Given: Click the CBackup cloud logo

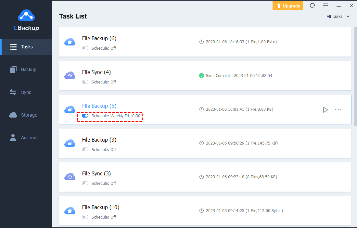Looking at the screenshot, I should pyautogui.click(x=26, y=15).
